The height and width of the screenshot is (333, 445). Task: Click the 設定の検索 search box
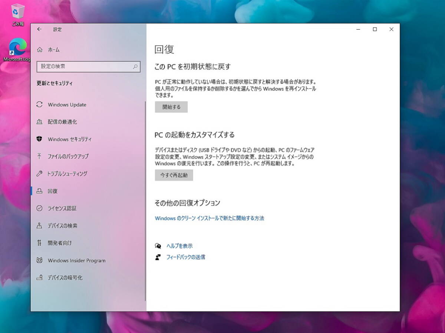pyautogui.click(x=88, y=67)
